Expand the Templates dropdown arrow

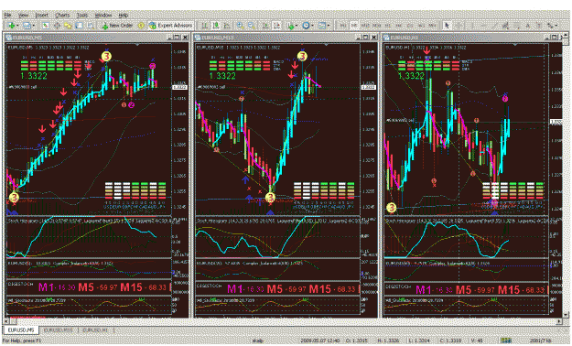tap(329, 26)
